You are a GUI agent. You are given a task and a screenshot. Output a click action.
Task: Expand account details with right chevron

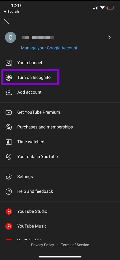[109, 38]
